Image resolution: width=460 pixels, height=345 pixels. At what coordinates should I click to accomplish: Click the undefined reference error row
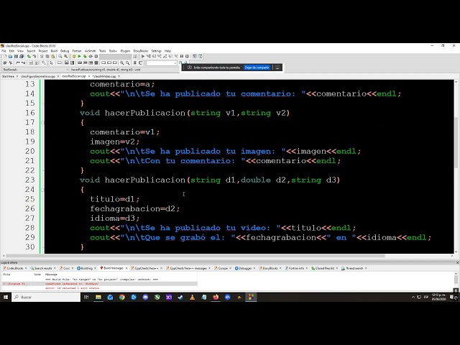[100, 284]
